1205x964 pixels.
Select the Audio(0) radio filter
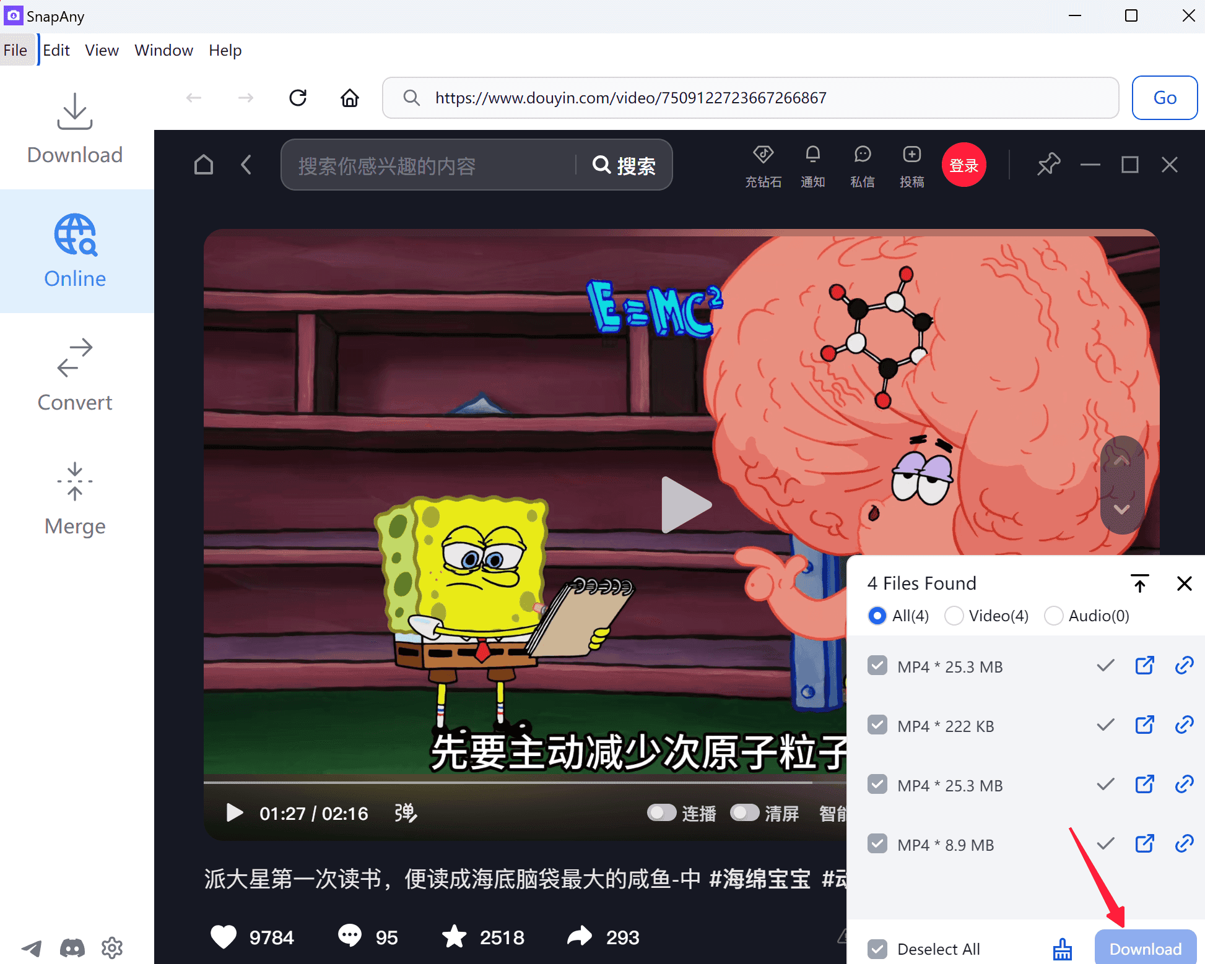click(1053, 616)
